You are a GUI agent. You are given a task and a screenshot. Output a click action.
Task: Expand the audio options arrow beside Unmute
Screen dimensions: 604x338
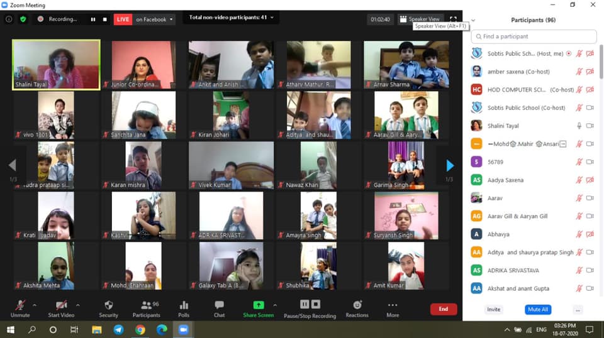click(x=34, y=305)
